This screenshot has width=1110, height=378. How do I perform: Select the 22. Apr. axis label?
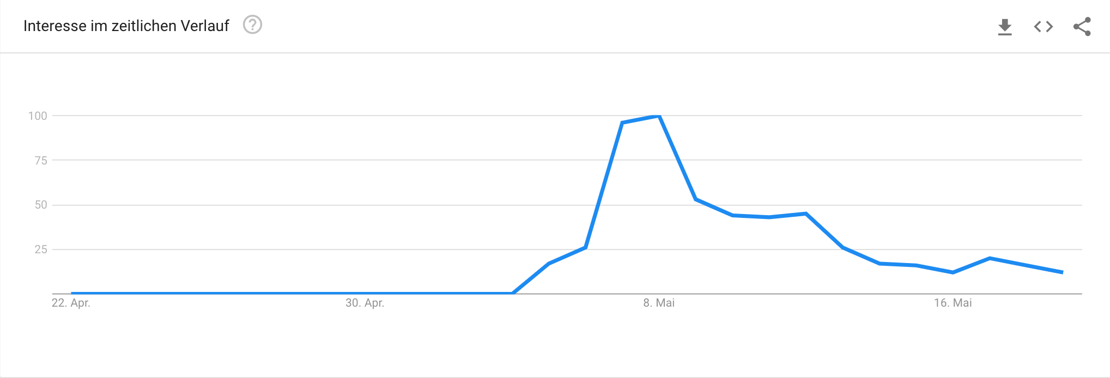71,303
